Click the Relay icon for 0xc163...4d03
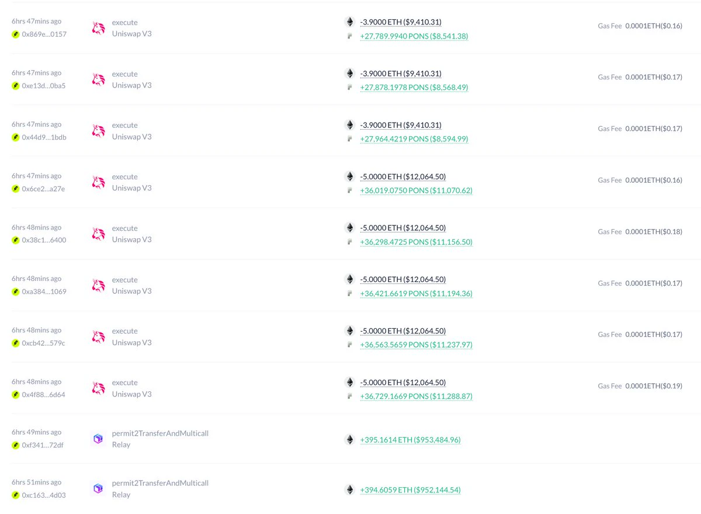Image resolution: width=701 pixels, height=514 pixels. click(x=98, y=489)
